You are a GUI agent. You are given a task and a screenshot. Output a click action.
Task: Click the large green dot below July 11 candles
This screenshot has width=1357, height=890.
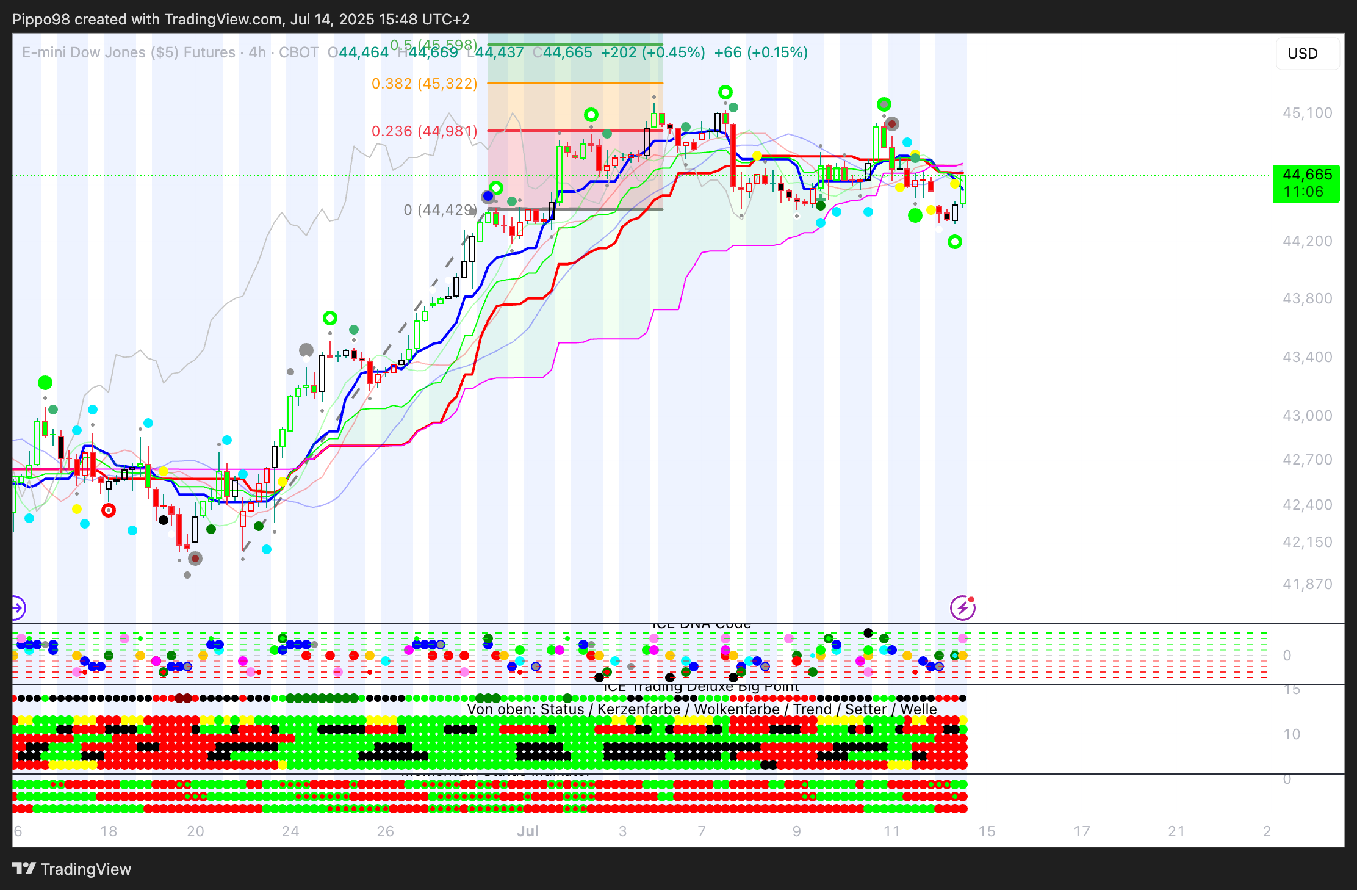click(915, 215)
